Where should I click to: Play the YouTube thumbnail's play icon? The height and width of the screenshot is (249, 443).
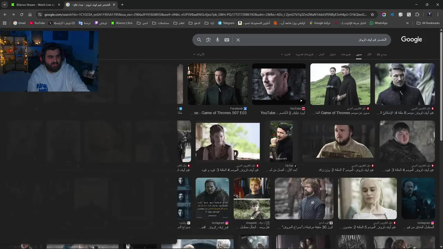tap(301, 101)
